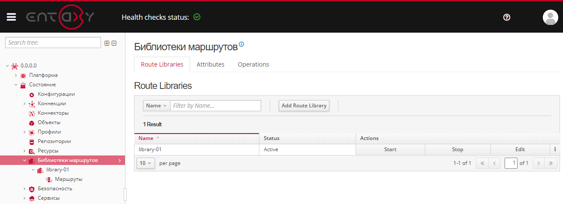Screen dimensions: 563x204
Task: Expand the Ресурсы node chevron
Action: [24, 151]
